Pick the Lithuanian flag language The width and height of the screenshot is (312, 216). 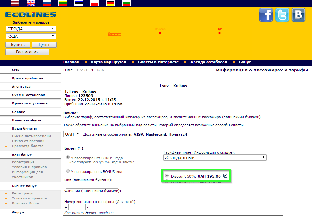tap(63, 3)
